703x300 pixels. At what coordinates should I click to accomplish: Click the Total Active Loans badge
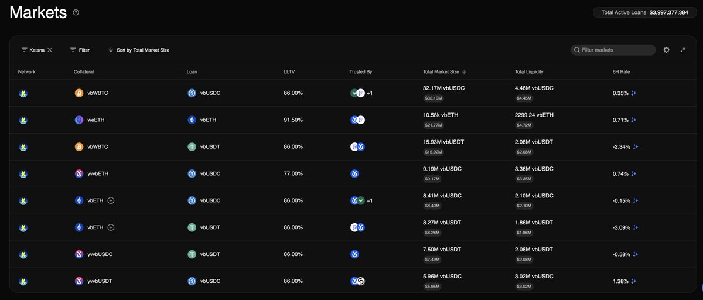[x=644, y=12]
